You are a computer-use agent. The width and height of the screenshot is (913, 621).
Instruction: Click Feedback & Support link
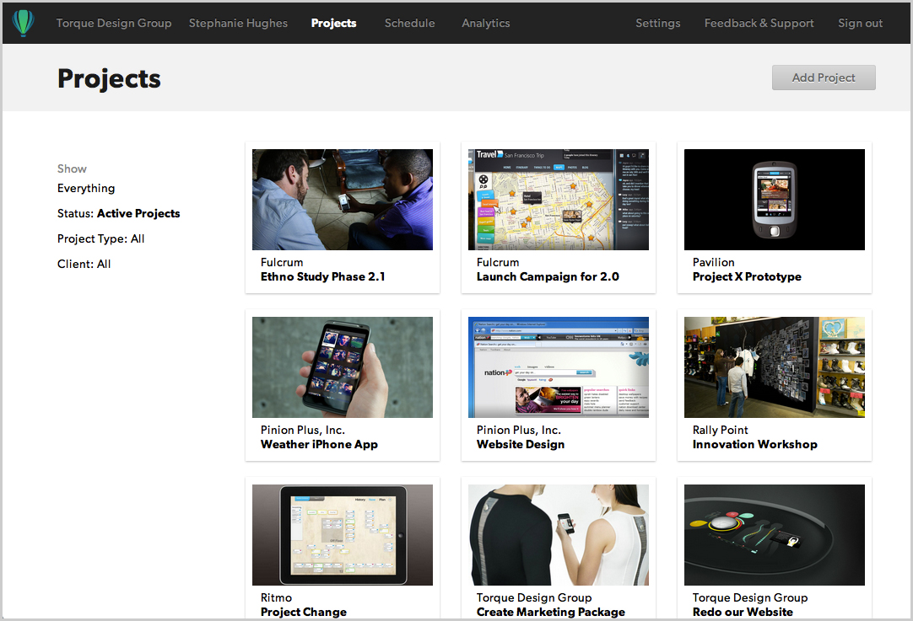759,24
